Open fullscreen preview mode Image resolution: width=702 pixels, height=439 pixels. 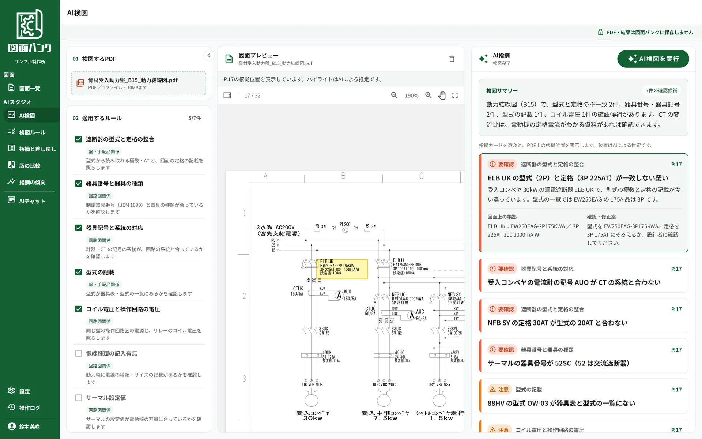[x=455, y=95]
